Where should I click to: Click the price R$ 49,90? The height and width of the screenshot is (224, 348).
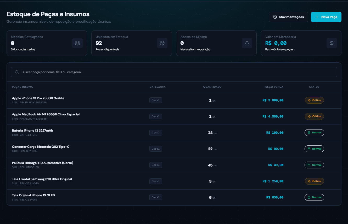pos(276,165)
